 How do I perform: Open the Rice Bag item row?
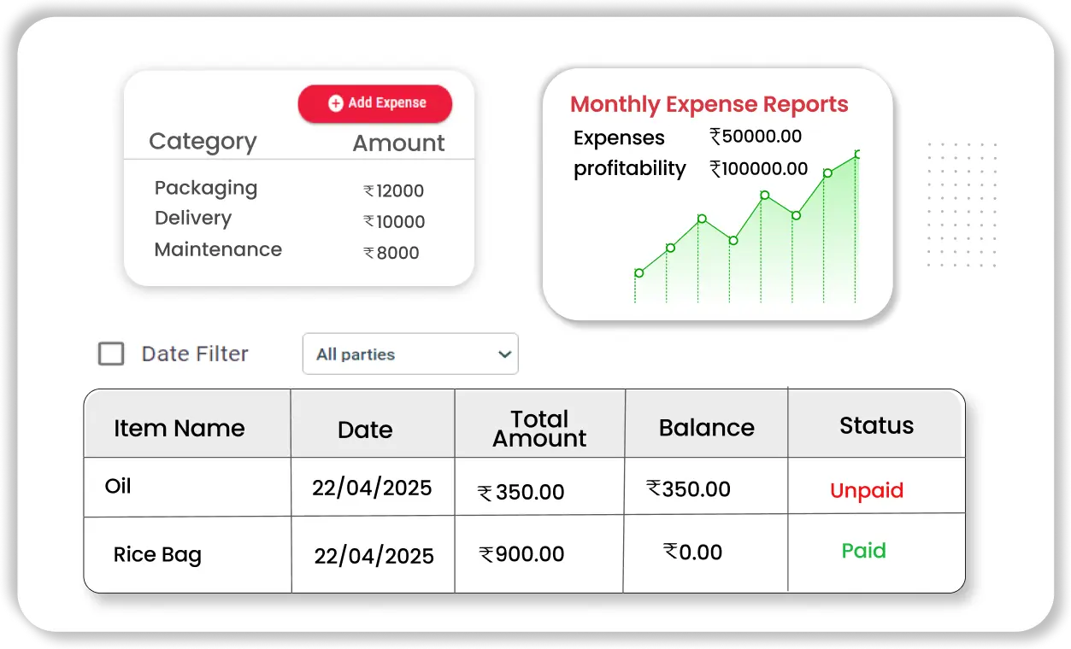point(157,555)
